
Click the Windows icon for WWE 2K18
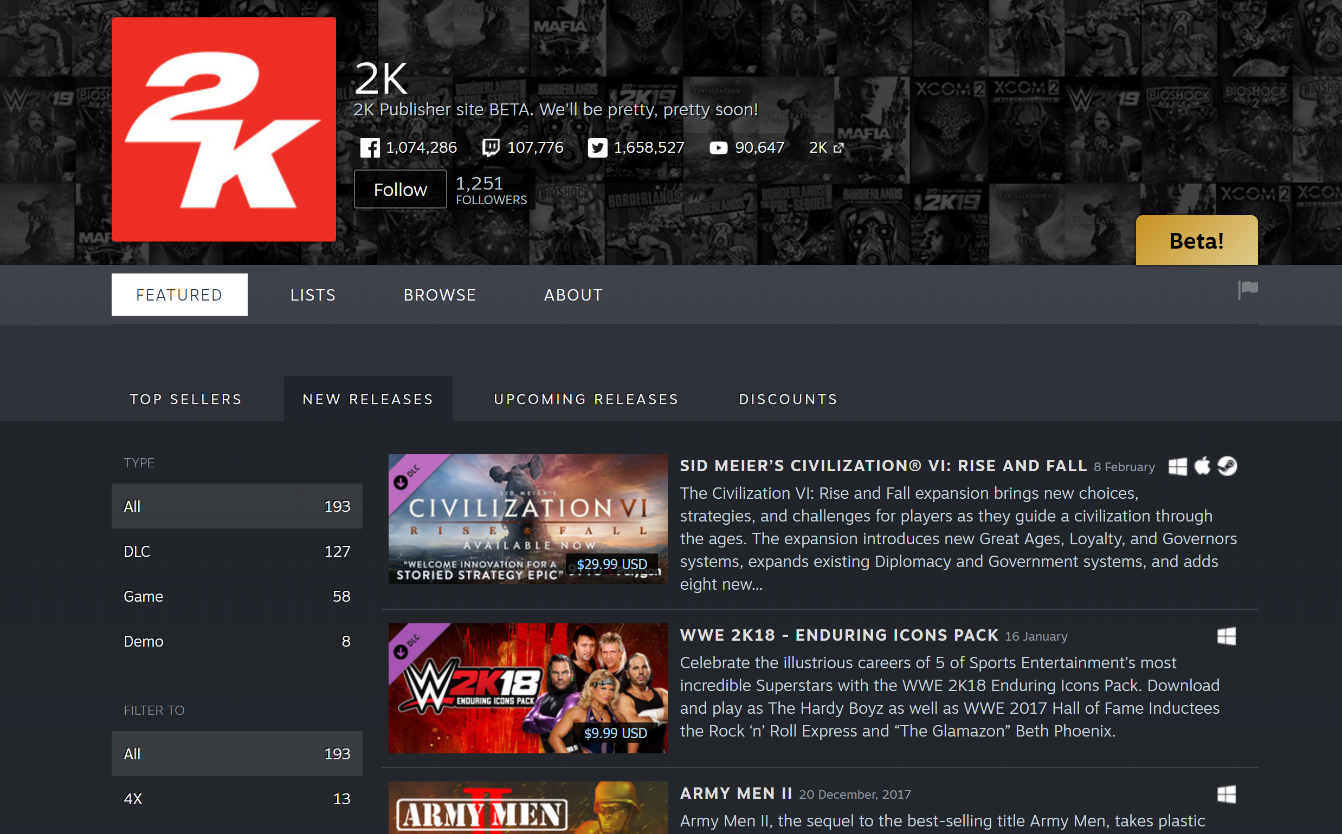(x=1227, y=636)
